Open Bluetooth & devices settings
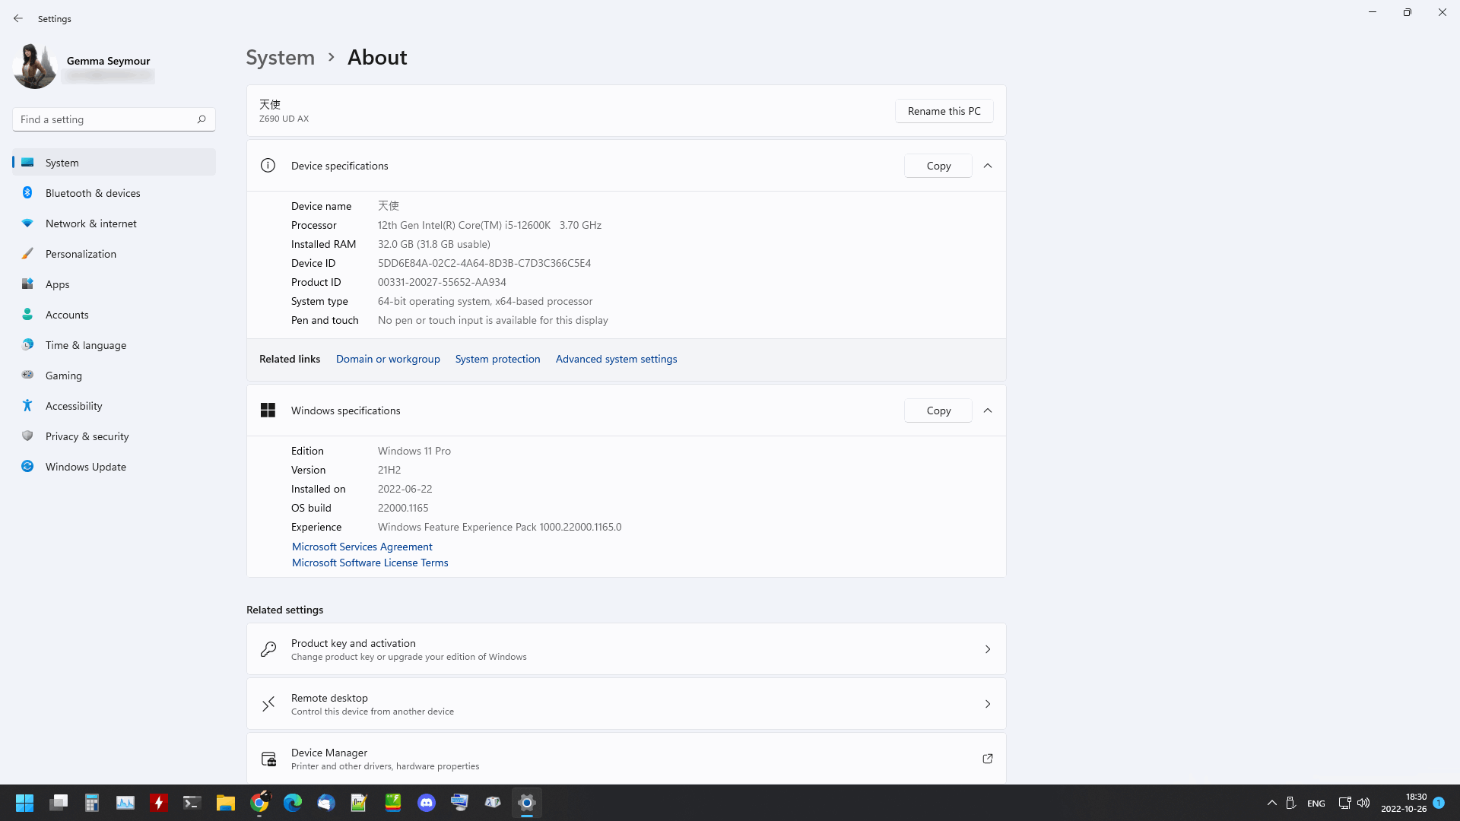This screenshot has height=821, width=1460. [114, 193]
